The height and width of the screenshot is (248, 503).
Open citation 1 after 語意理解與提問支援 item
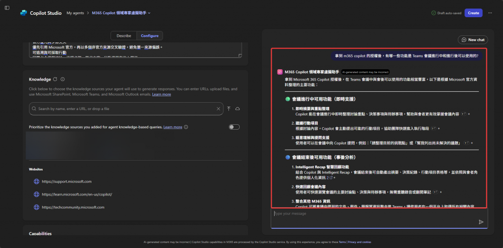(x=466, y=143)
